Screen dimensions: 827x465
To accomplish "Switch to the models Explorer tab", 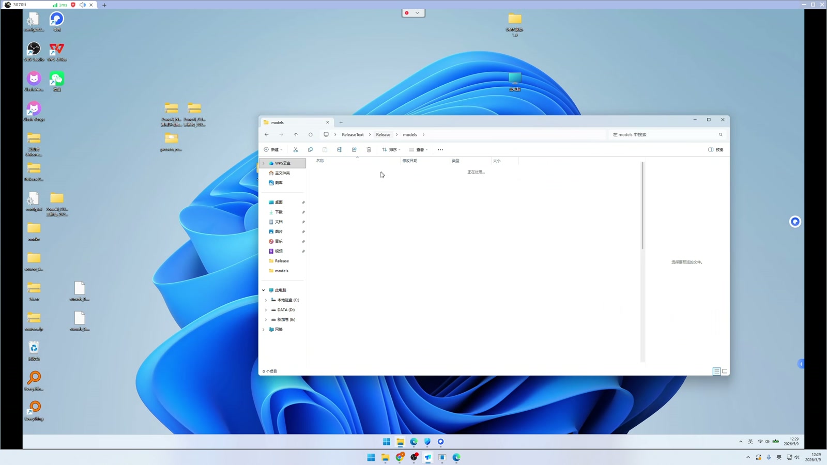I will pos(296,122).
